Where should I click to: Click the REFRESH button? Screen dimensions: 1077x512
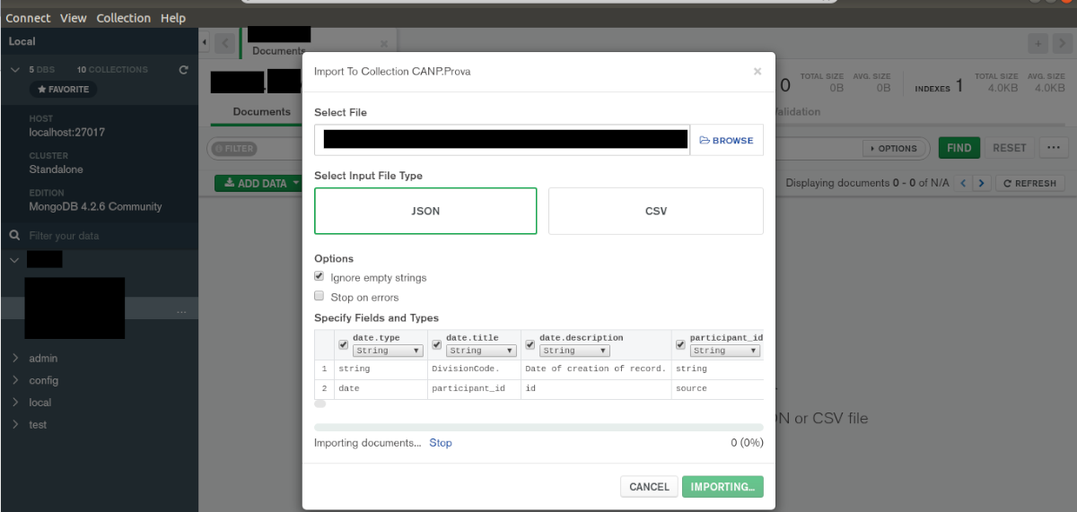tap(1030, 183)
